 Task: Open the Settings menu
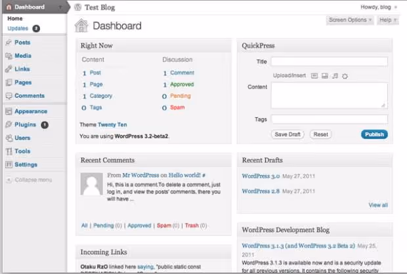(26, 165)
